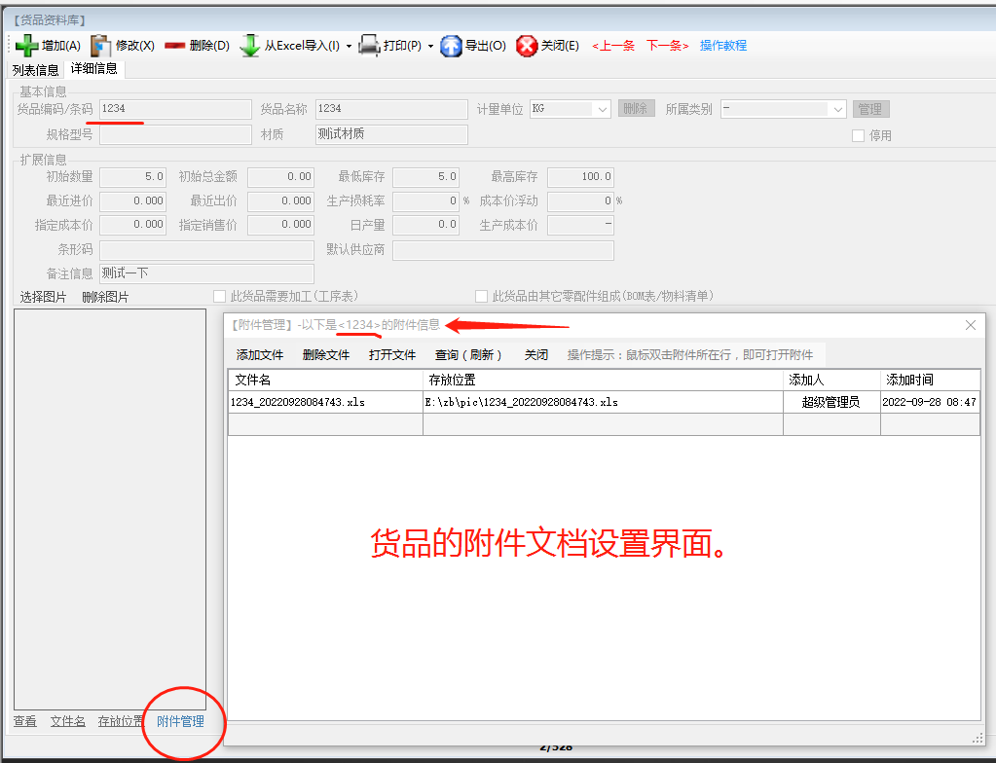Open 从Excel导入(I) import tool
Image resolution: width=996 pixels, height=763 pixels.
(x=250, y=45)
